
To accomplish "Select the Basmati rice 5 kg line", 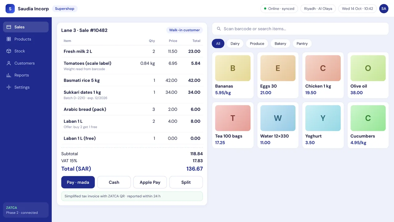I will tap(132, 80).
